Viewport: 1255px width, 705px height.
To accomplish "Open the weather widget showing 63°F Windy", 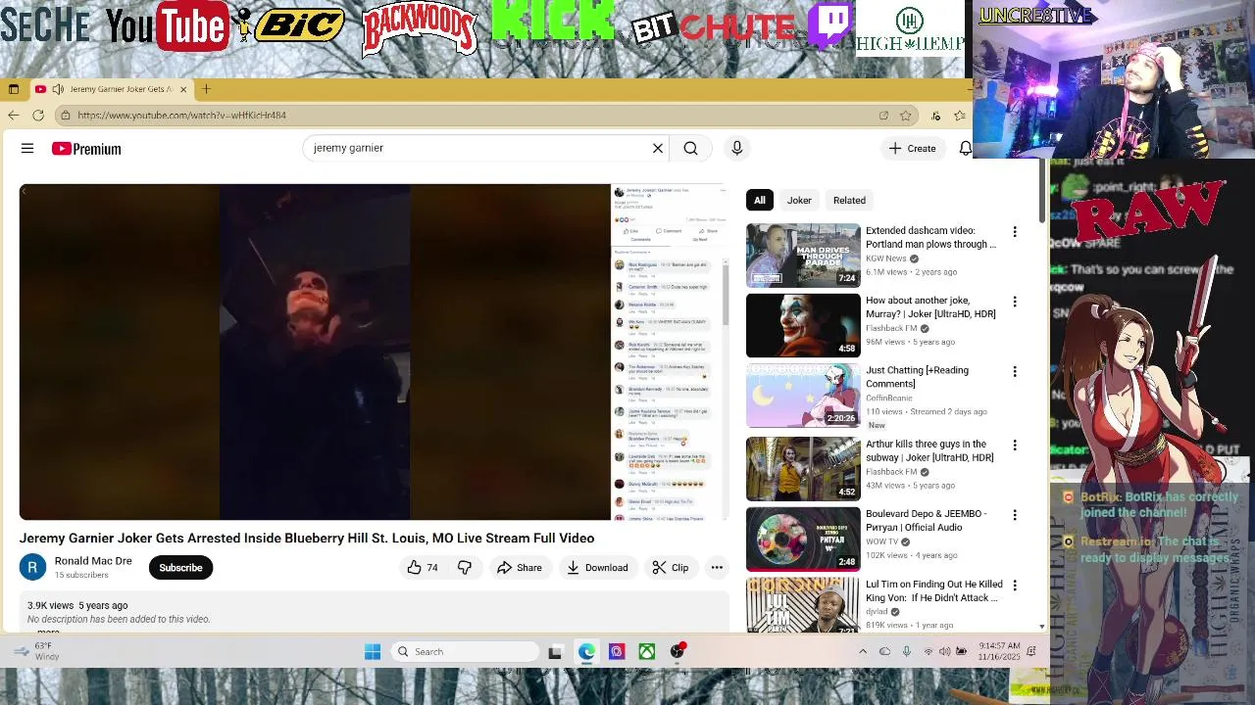I will click(x=35, y=651).
